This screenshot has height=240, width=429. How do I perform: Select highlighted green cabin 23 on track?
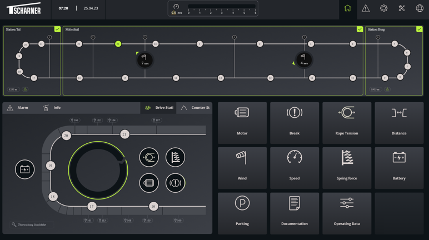(x=118, y=44)
